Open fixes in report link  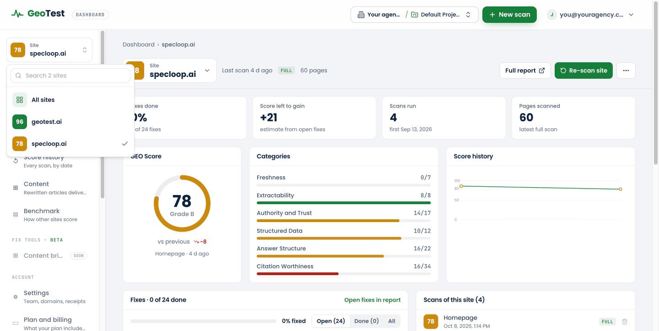pos(373,300)
